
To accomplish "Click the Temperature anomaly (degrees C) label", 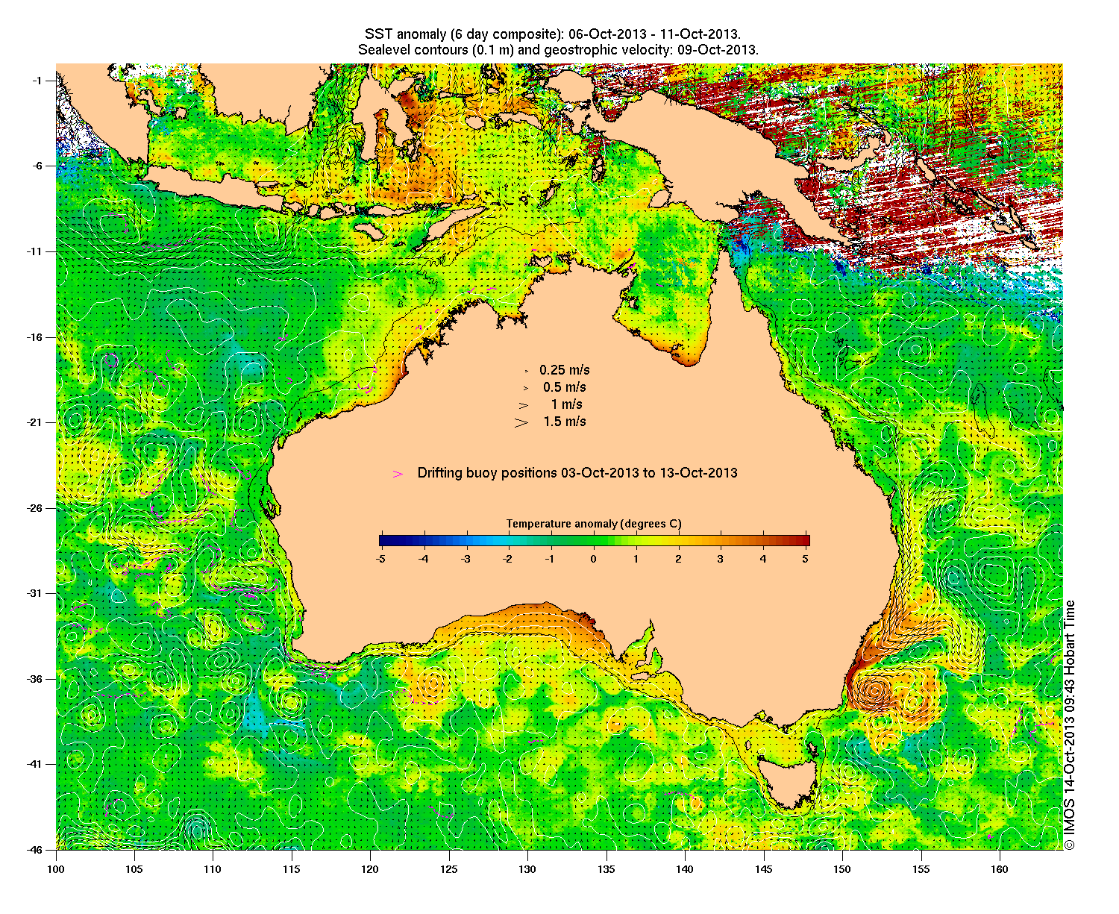I will (x=594, y=524).
